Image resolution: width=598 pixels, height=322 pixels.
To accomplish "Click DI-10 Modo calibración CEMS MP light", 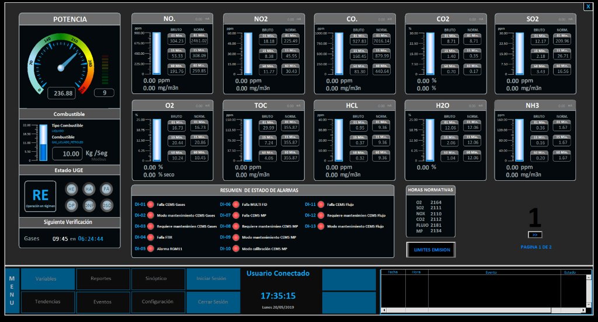I will [236, 249].
